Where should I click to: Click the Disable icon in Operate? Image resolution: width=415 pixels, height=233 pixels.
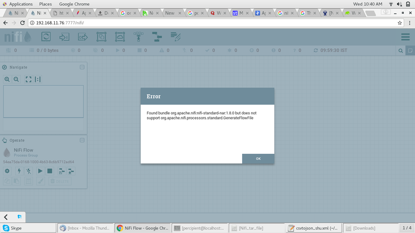point(29,171)
